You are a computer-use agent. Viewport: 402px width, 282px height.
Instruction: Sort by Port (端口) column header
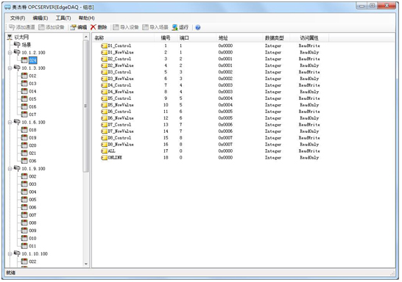tap(197, 38)
